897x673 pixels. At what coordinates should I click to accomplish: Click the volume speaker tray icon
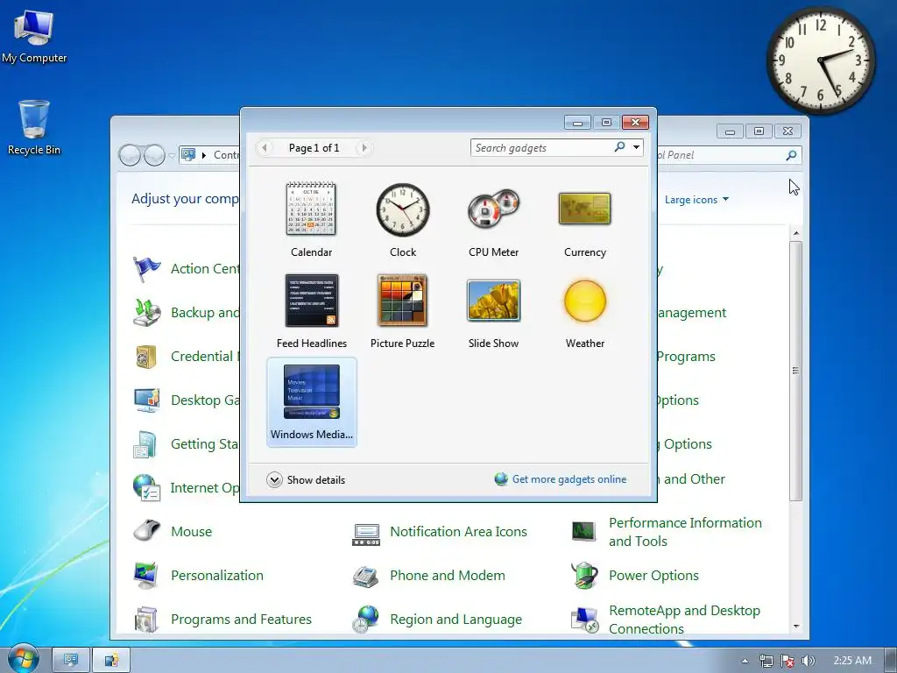[808, 661]
